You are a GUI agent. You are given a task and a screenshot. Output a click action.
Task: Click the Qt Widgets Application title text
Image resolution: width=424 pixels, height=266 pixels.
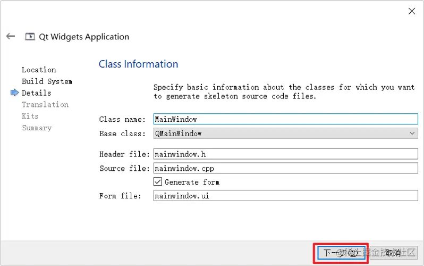point(84,37)
